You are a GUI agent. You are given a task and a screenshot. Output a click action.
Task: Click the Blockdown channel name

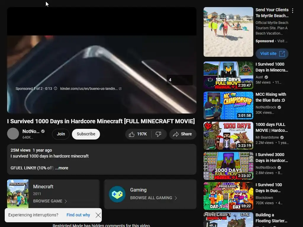pos(264,198)
